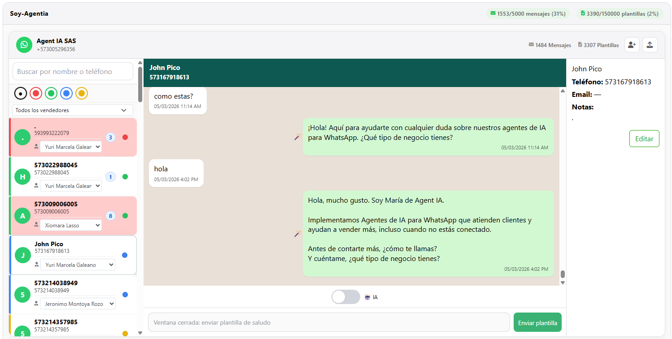Click the green J avatar of John Pico
Image resolution: width=672 pixels, height=339 pixels.
point(23,255)
